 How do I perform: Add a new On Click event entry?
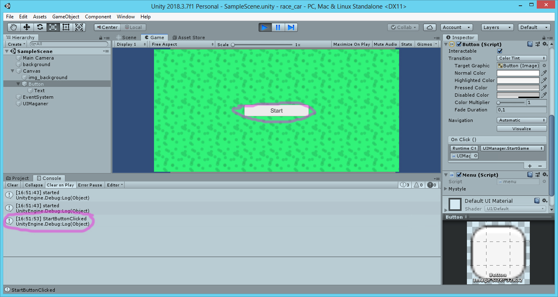pos(530,166)
